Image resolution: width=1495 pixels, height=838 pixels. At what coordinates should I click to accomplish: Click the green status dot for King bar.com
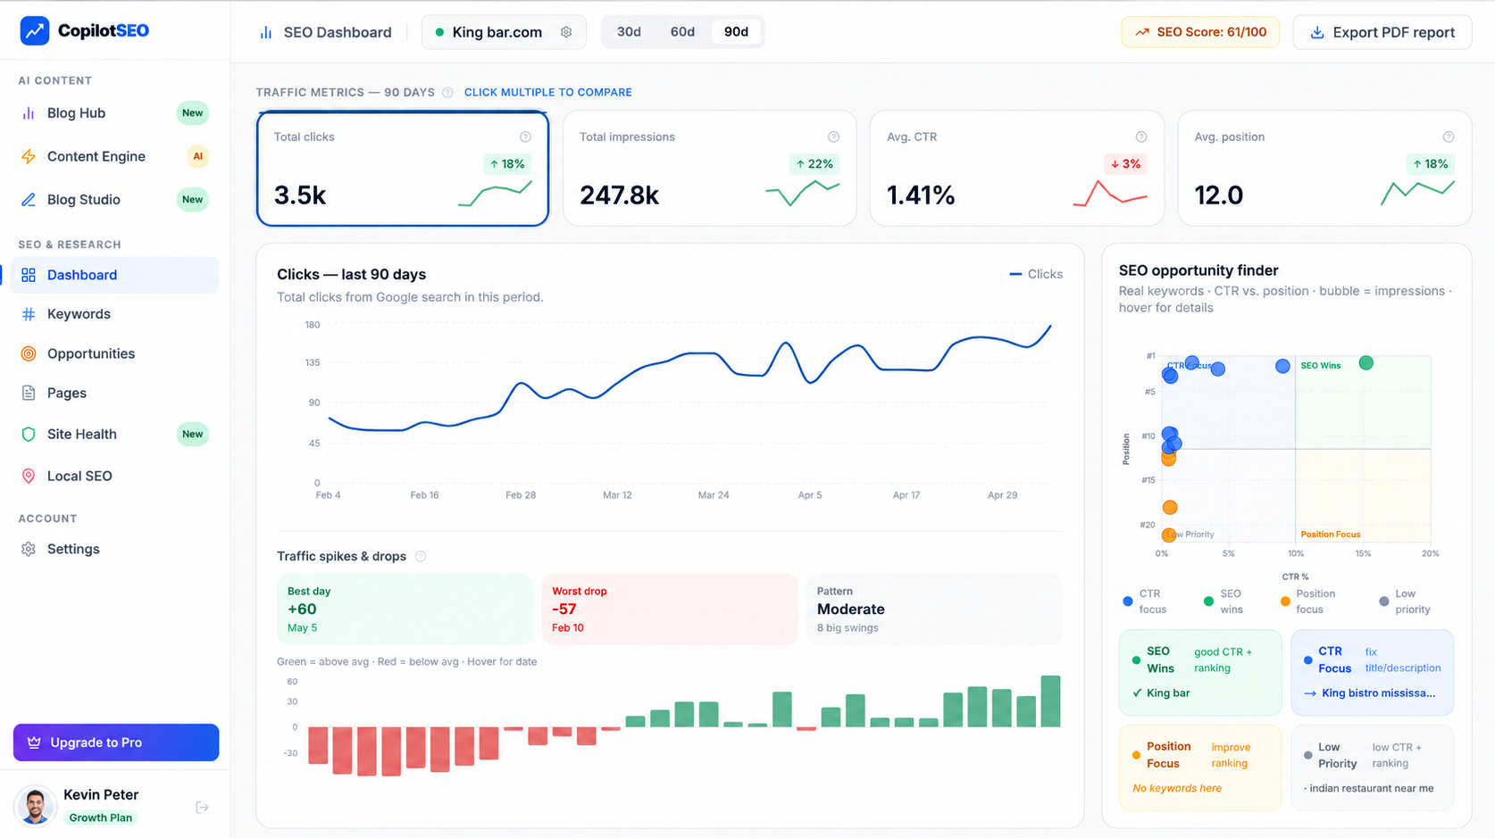click(x=439, y=32)
